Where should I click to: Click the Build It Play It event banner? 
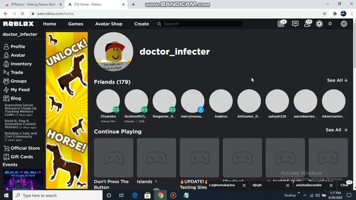(23, 179)
